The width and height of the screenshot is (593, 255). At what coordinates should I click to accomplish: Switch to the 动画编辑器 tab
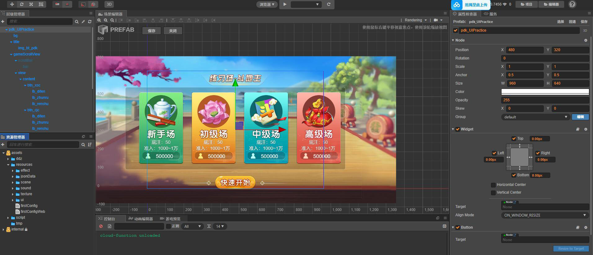tap(141, 219)
